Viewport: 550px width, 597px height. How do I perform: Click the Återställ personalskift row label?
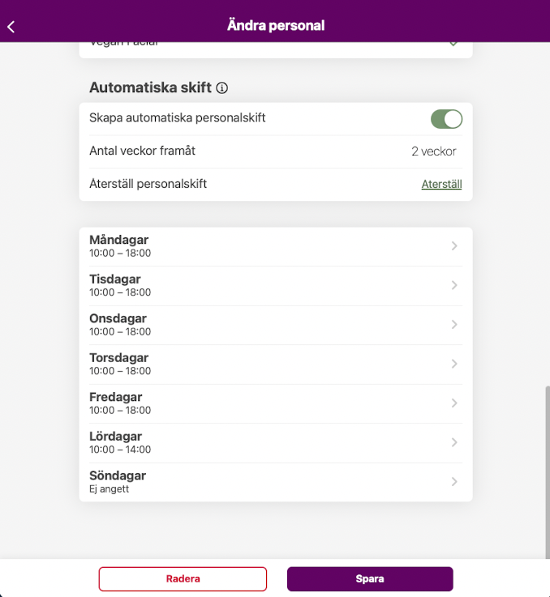tap(148, 184)
